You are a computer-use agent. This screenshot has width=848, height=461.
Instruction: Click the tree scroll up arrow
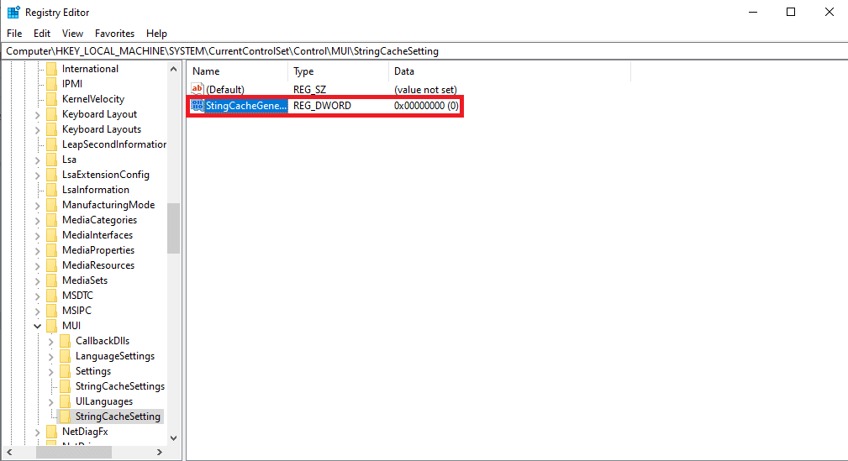tap(174, 69)
